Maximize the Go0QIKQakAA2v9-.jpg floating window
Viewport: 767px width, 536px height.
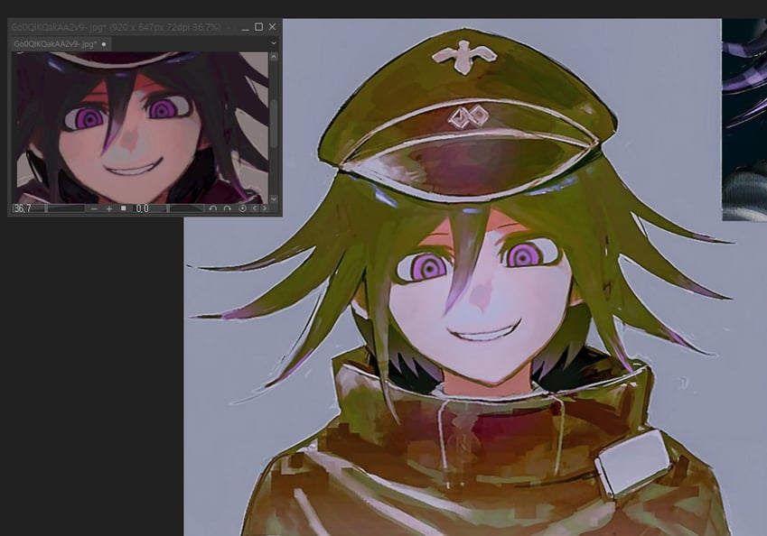coord(258,27)
